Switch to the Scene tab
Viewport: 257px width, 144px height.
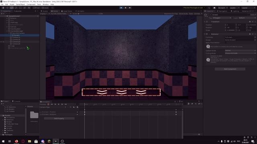pyautogui.click(x=44, y=11)
